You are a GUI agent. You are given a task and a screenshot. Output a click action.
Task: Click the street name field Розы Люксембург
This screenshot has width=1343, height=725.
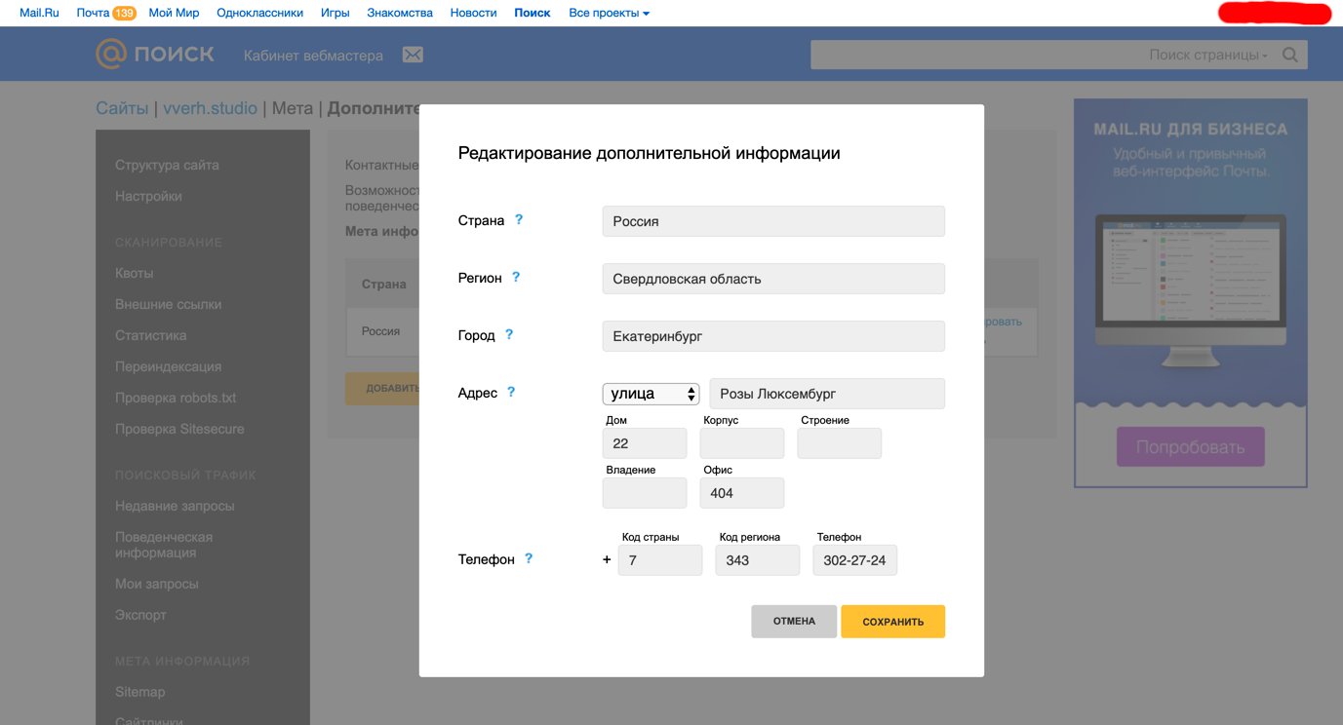tap(827, 394)
